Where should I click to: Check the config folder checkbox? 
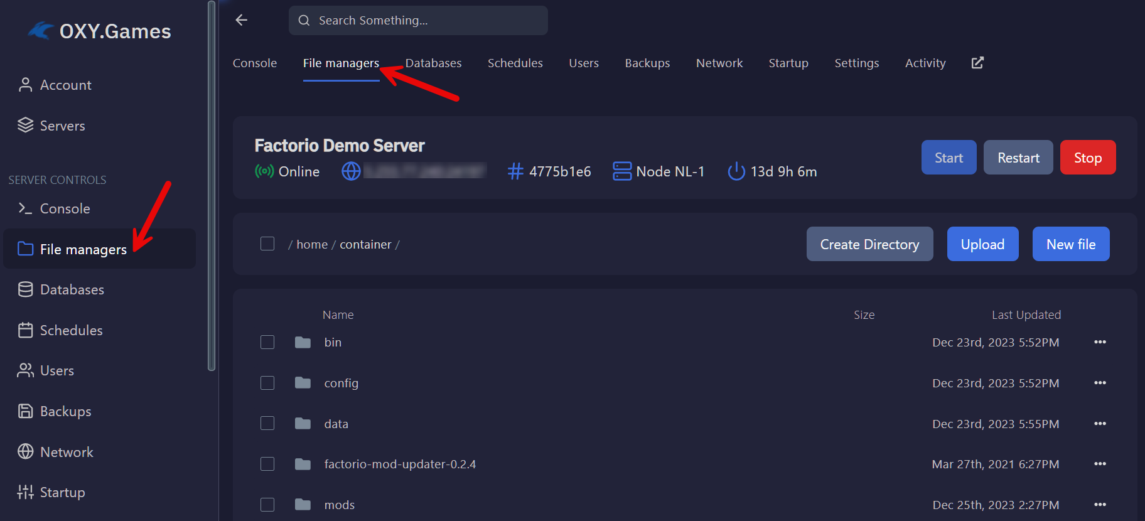click(267, 383)
